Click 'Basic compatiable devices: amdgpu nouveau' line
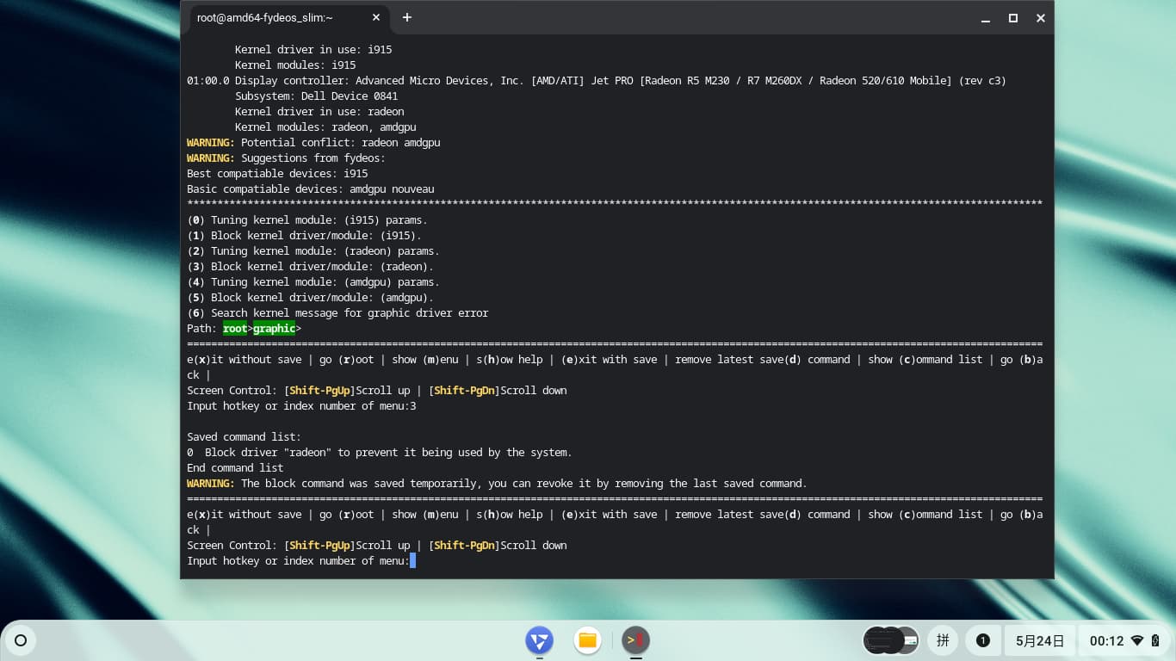Viewport: 1176px width, 661px height. (310, 189)
